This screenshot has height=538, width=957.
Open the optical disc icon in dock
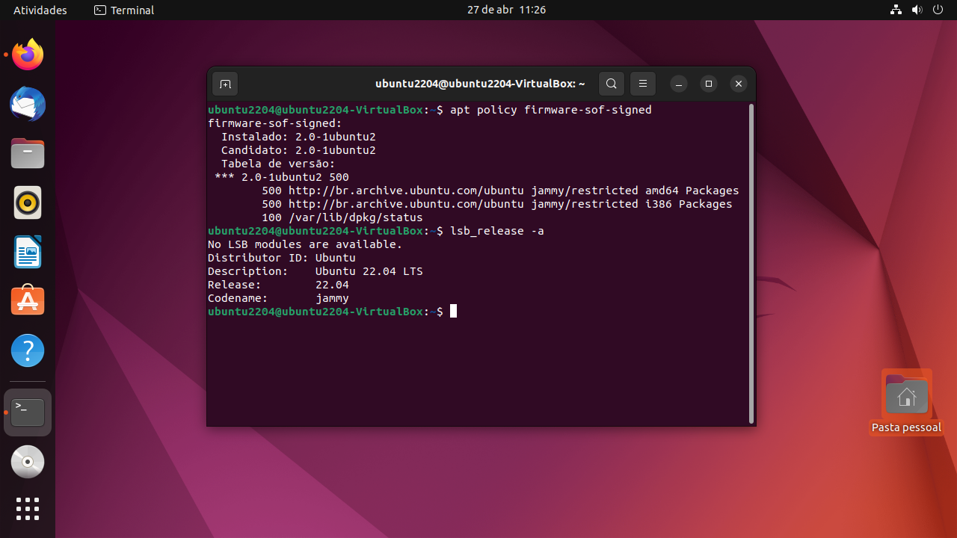pos(28,462)
